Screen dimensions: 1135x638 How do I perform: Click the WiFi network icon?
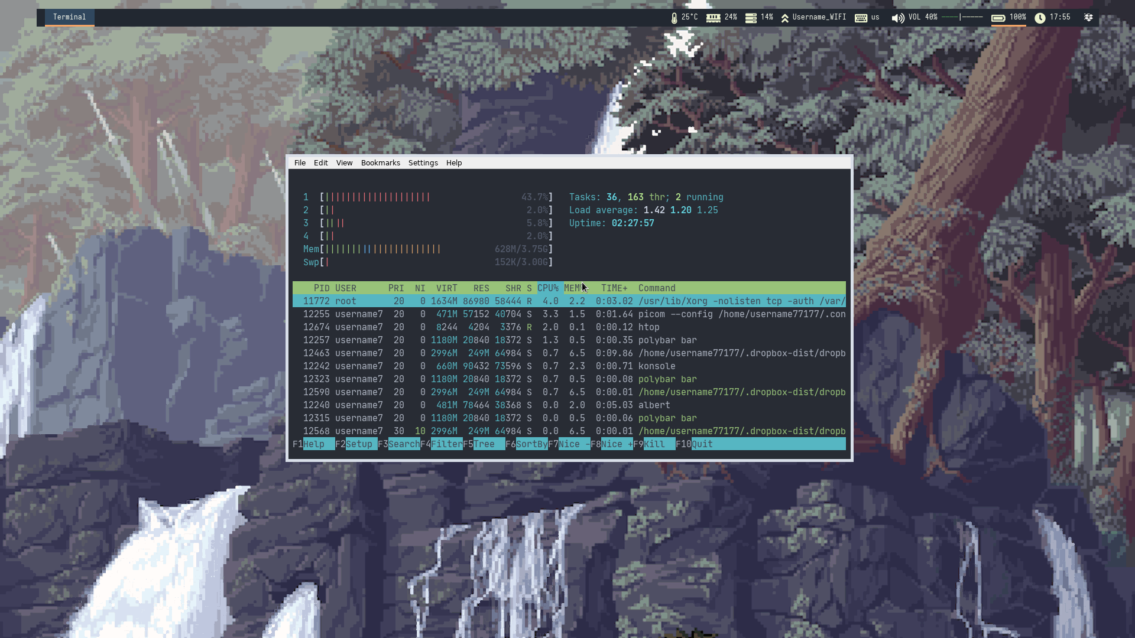[x=785, y=18]
